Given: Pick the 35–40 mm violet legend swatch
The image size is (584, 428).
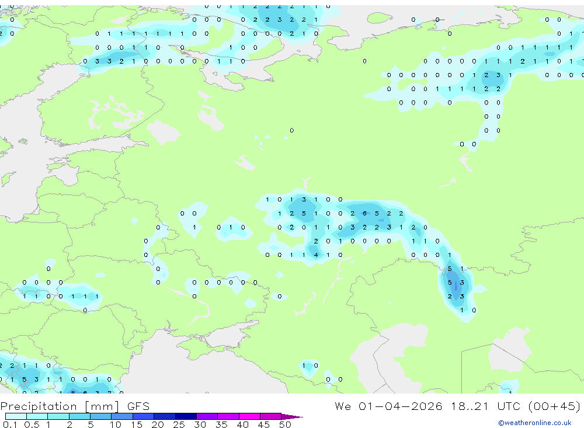Looking at the screenshot, I should (x=228, y=416).
